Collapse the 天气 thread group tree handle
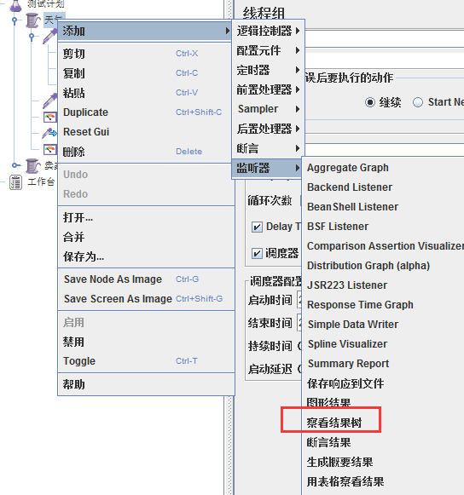 coord(14,20)
